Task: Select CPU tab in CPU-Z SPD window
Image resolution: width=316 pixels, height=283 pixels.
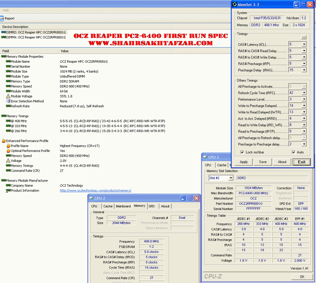Action: (208, 165)
